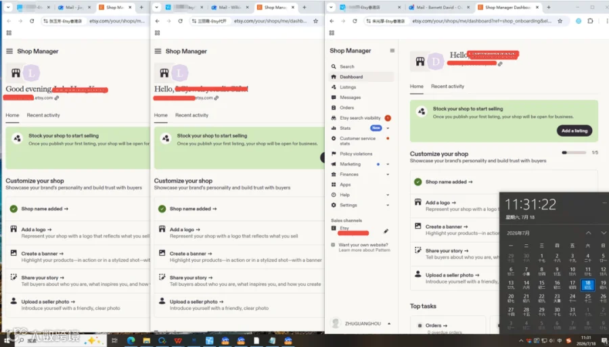Open the hamburger menu in middle window
The image size is (609, 347).
pyautogui.click(x=158, y=51)
